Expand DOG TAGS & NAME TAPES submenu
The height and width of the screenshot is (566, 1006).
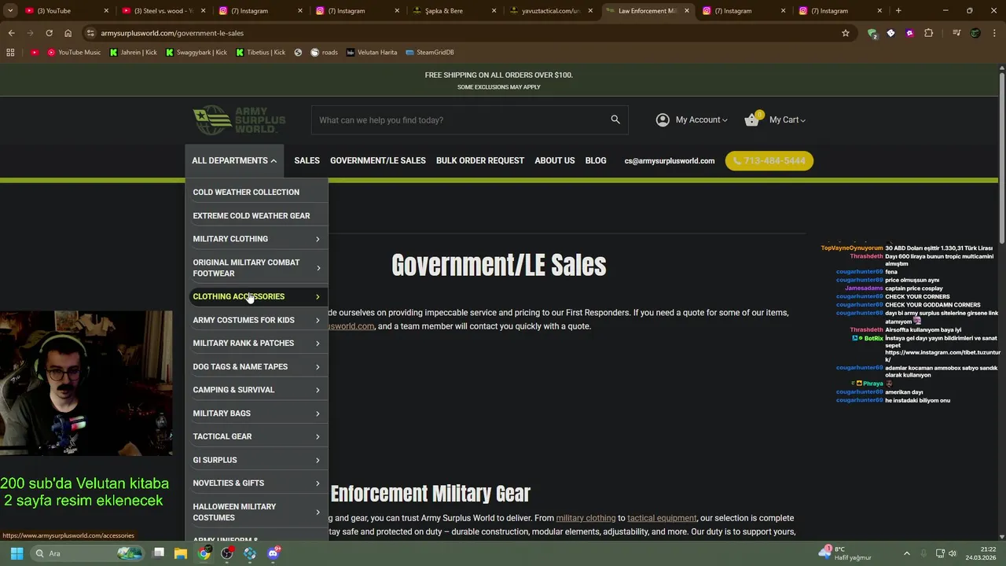318,367
